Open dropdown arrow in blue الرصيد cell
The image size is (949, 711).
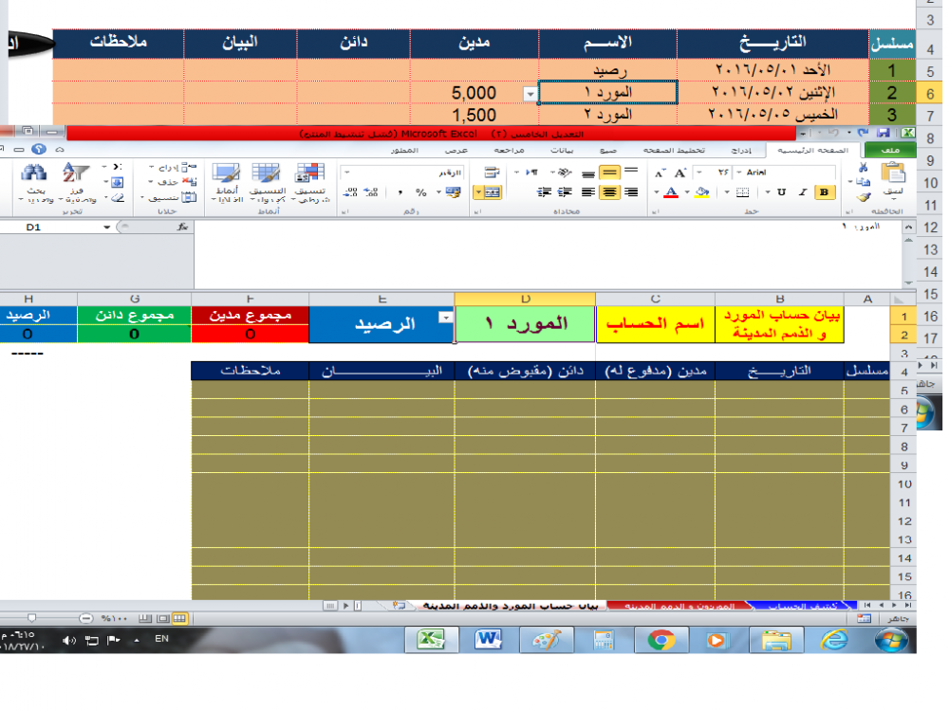click(x=444, y=319)
